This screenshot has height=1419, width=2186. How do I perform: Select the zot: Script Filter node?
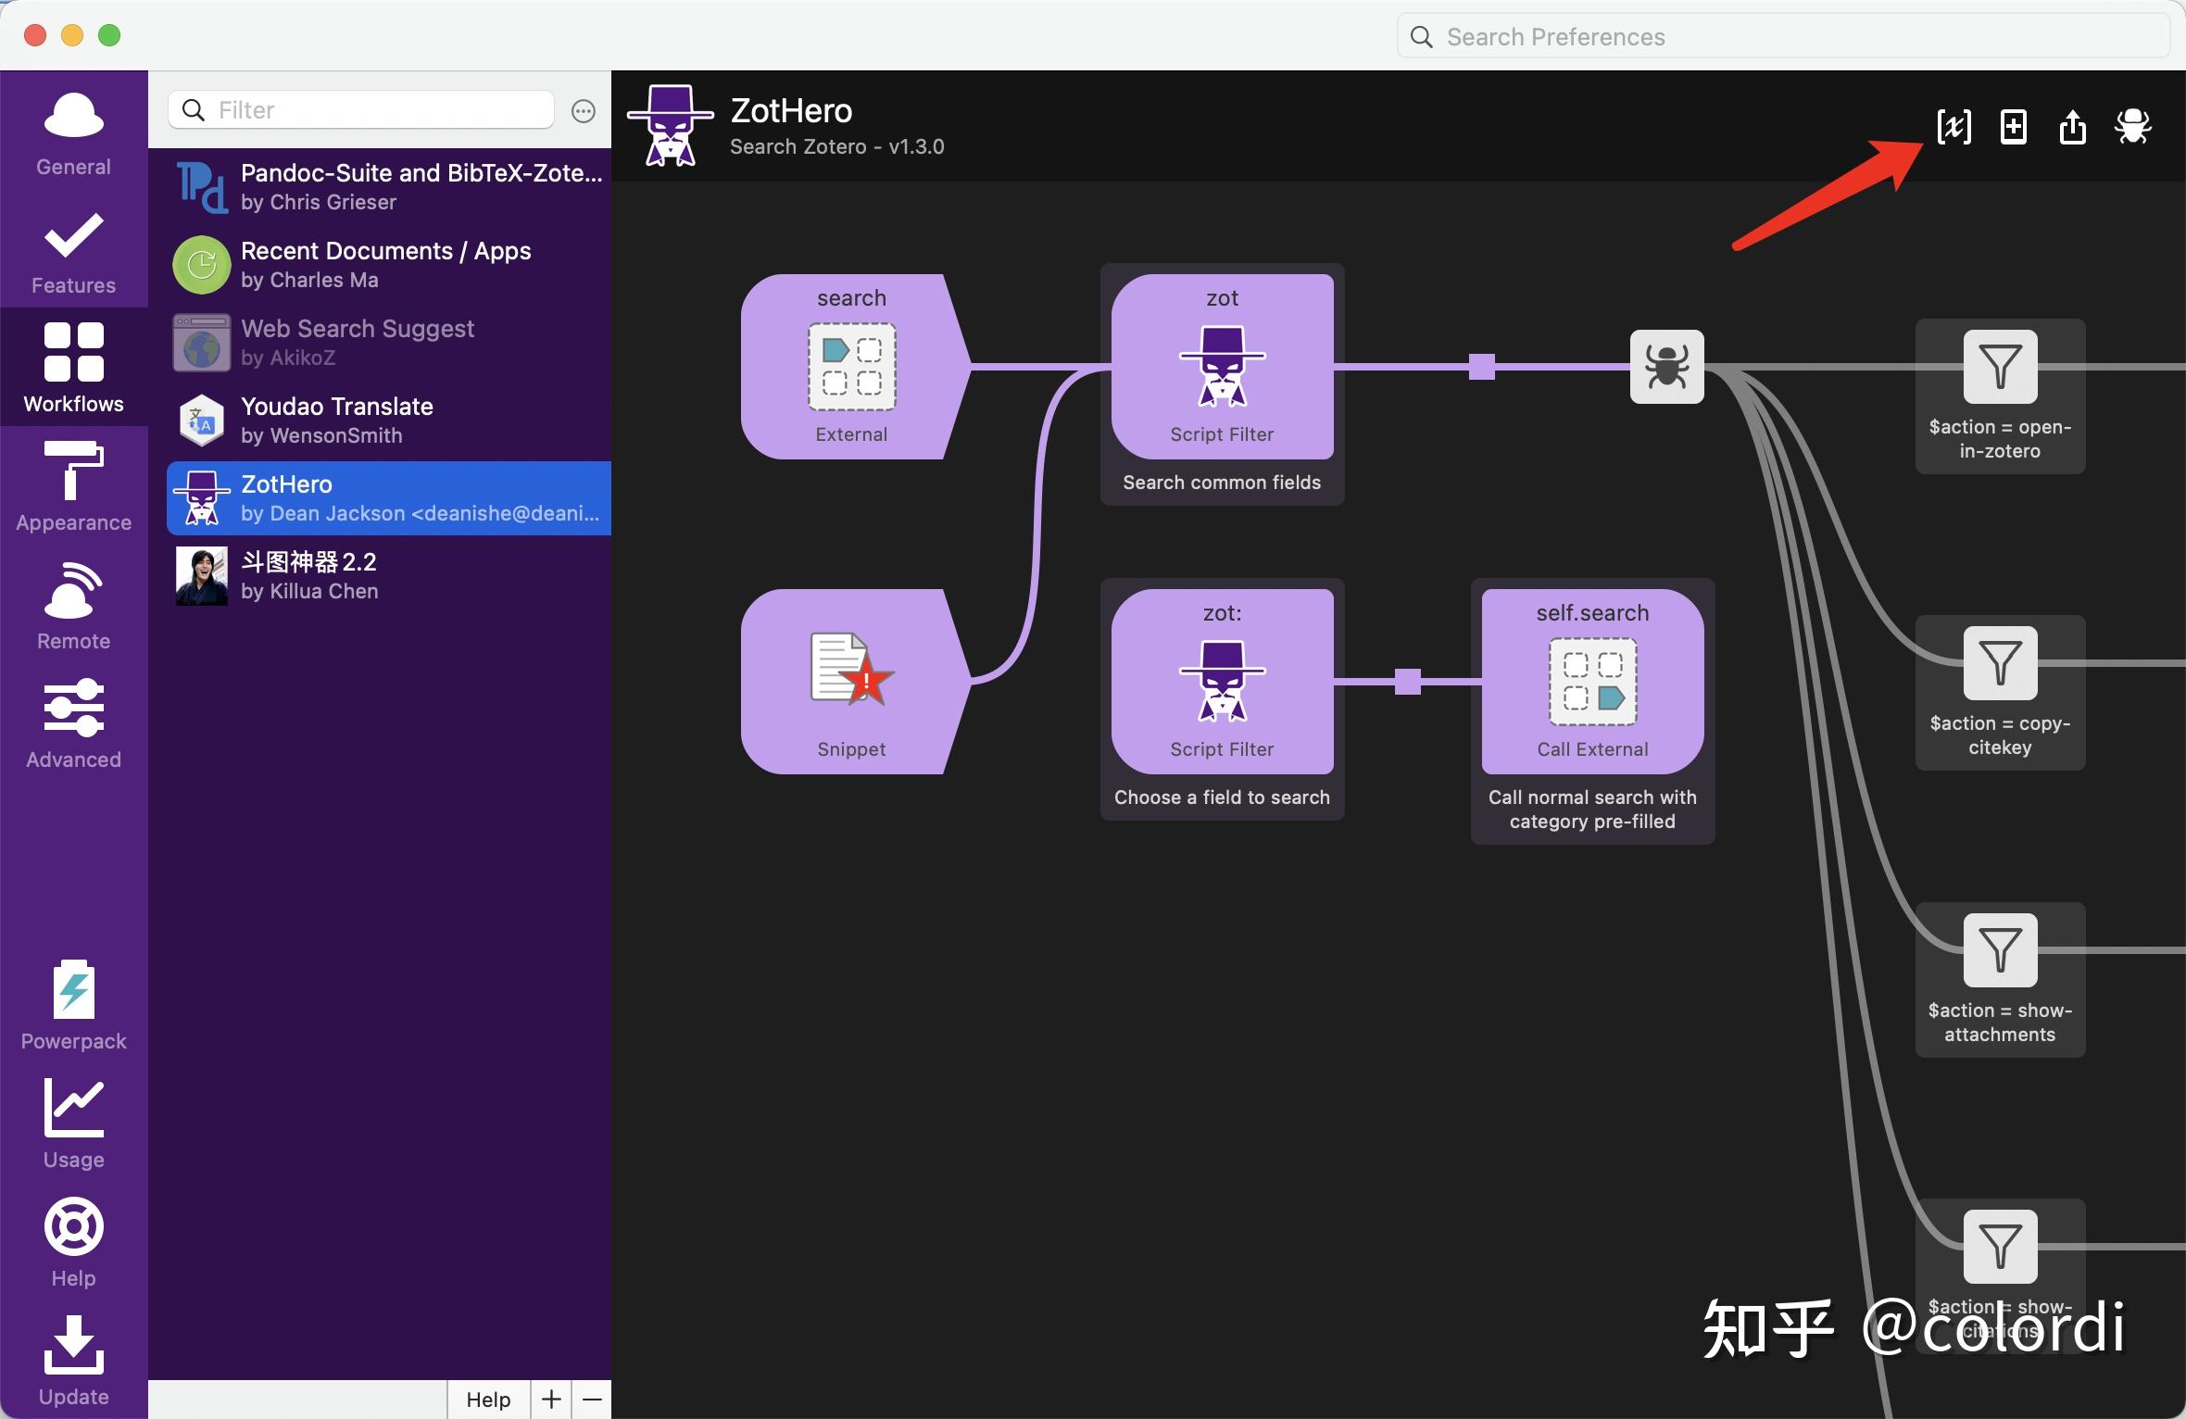(x=1222, y=682)
